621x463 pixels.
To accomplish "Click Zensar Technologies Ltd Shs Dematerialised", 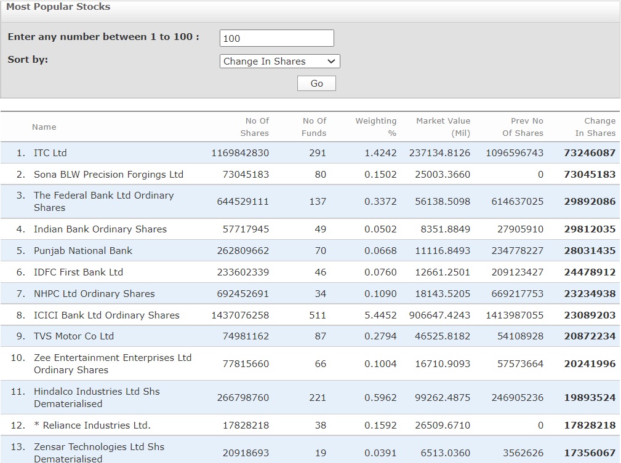I will [98, 453].
